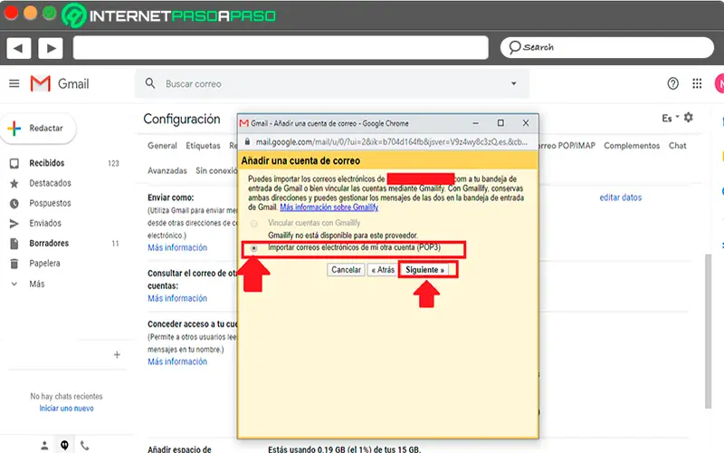Click the Papelera trash icon
The height and width of the screenshot is (453, 724).
tap(14, 264)
